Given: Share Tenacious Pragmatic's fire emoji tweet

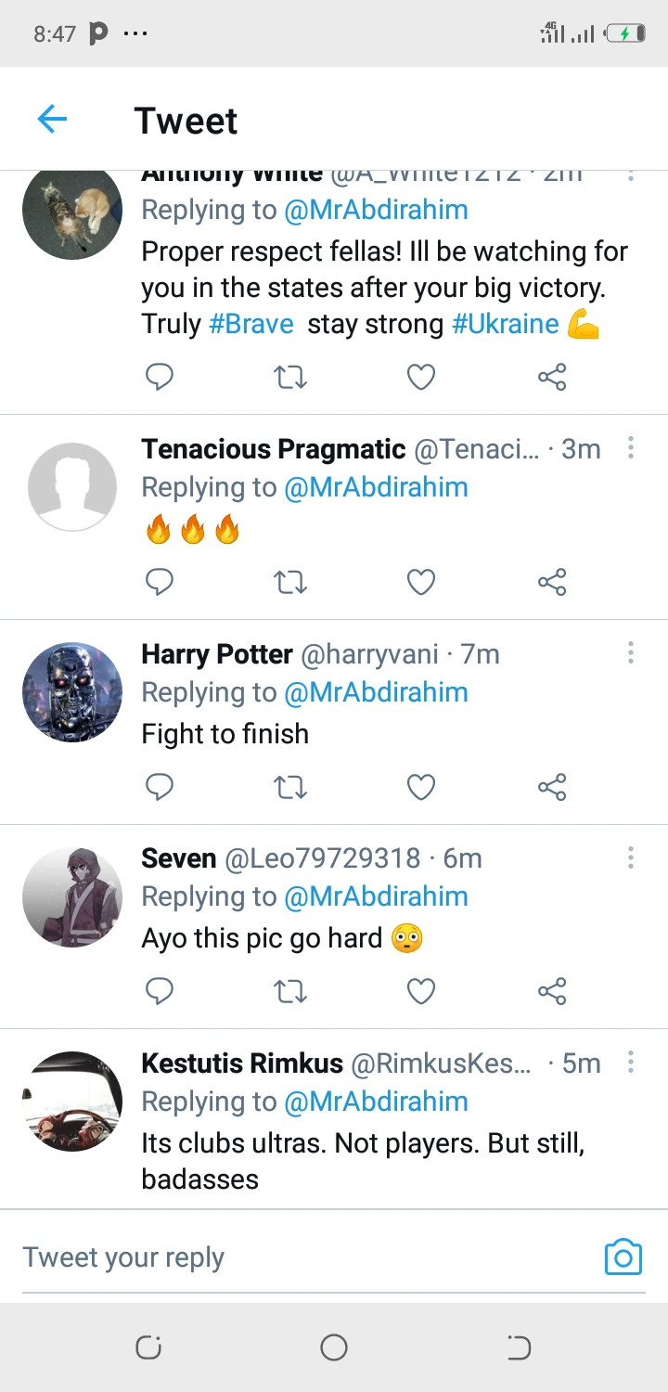Looking at the screenshot, I should click(x=552, y=583).
